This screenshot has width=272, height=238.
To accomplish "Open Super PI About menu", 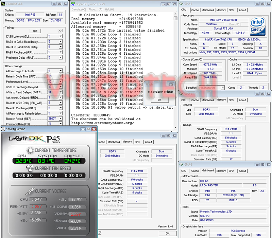I will coord(96,10).
